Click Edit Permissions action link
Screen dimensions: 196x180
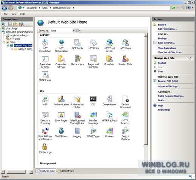(x=167, y=29)
